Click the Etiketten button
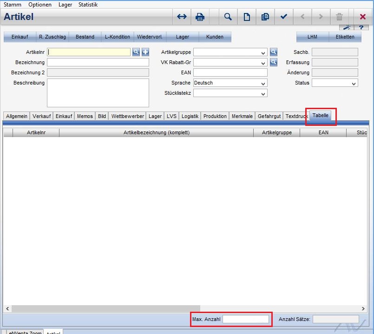374x334 pixels. click(x=345, y=37)
